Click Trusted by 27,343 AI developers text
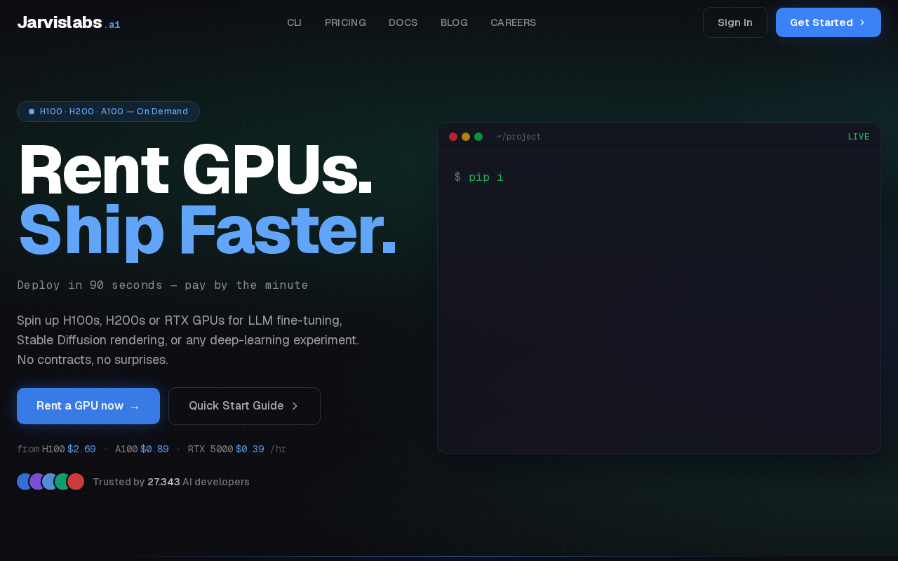The width and height of the screenshot is (898, 561). pos(171,482)
